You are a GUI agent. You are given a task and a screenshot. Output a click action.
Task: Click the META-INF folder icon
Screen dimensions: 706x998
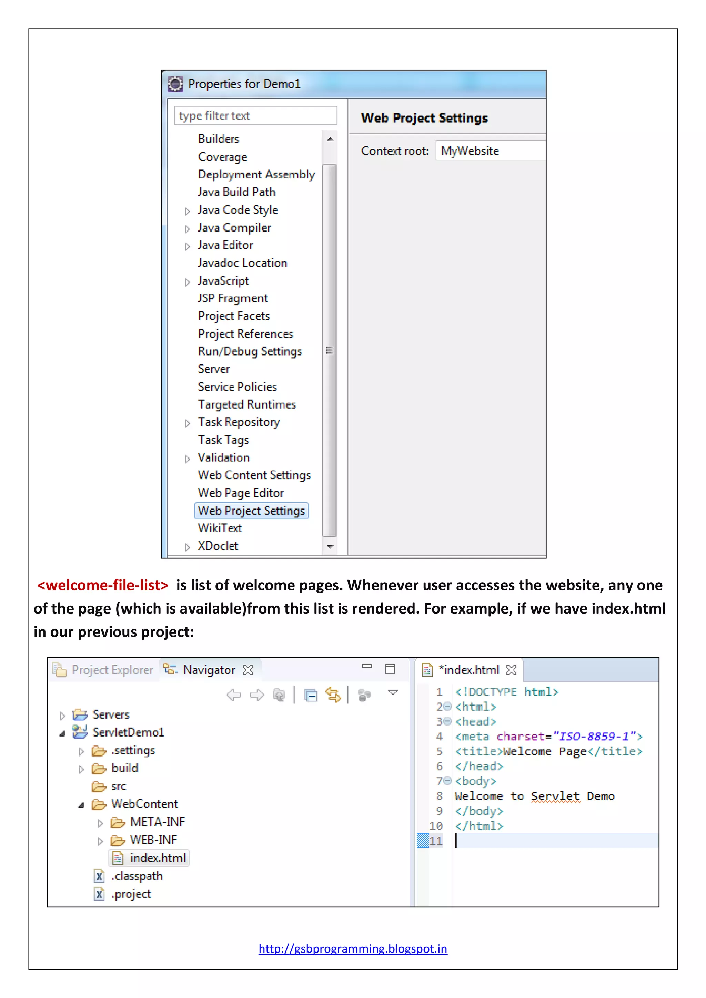point(118,822)
